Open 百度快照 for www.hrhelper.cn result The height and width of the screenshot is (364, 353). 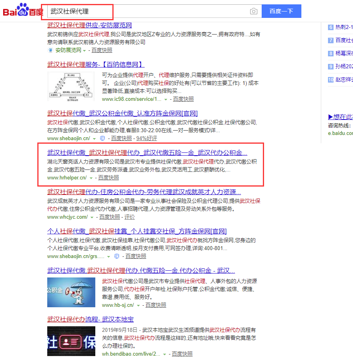point(108,177)
